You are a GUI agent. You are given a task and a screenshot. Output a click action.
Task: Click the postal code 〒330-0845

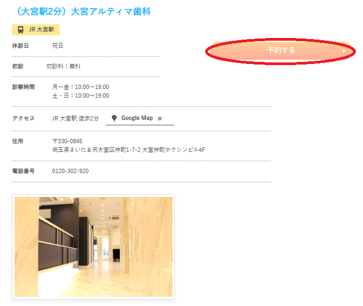coord(67,141)
